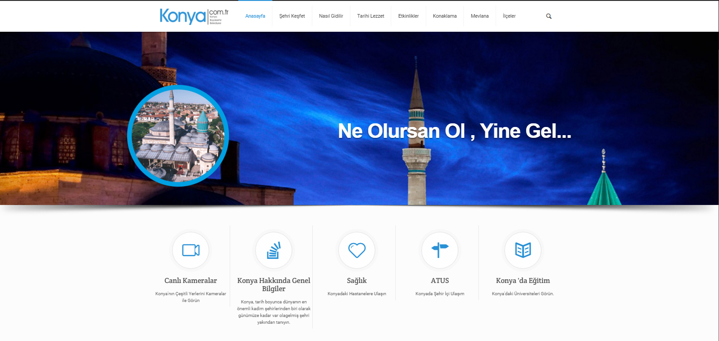Choose Etkinlikler from the navigation bar
719x341 pixels.
pos(409,16)
